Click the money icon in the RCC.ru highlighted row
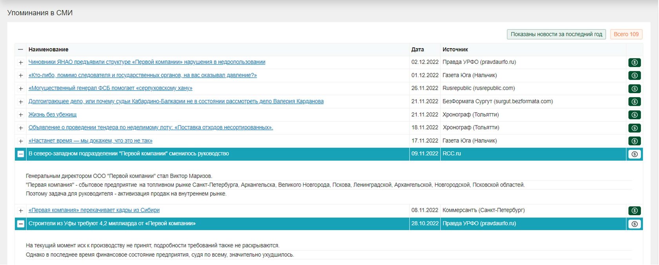Image resolution: width=659 pixels, height=265 pixels. 634,154
